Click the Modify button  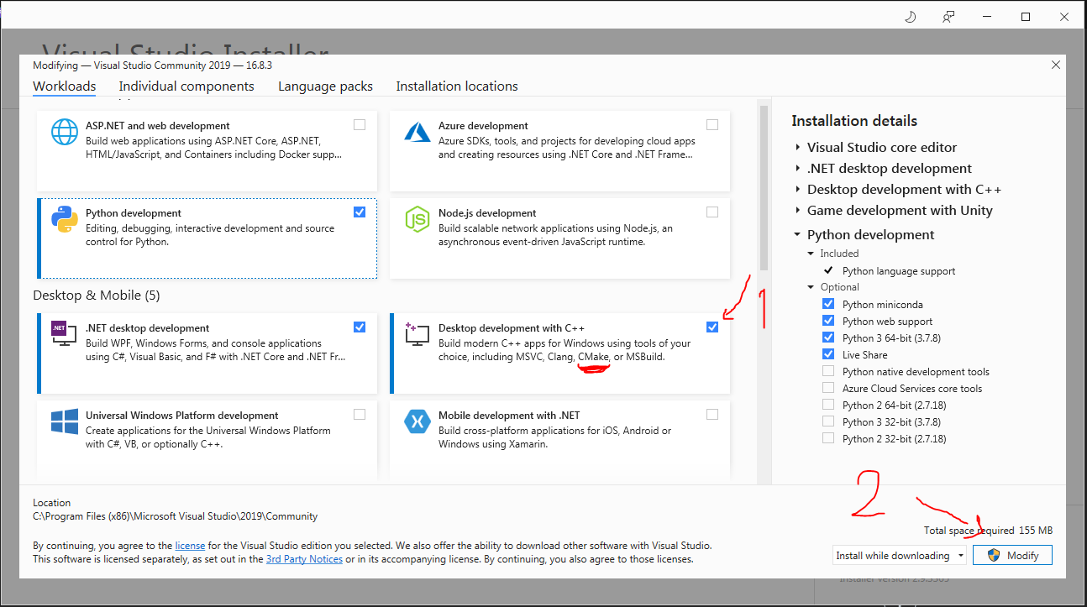pyautogui.click(x=1012, y=555)
